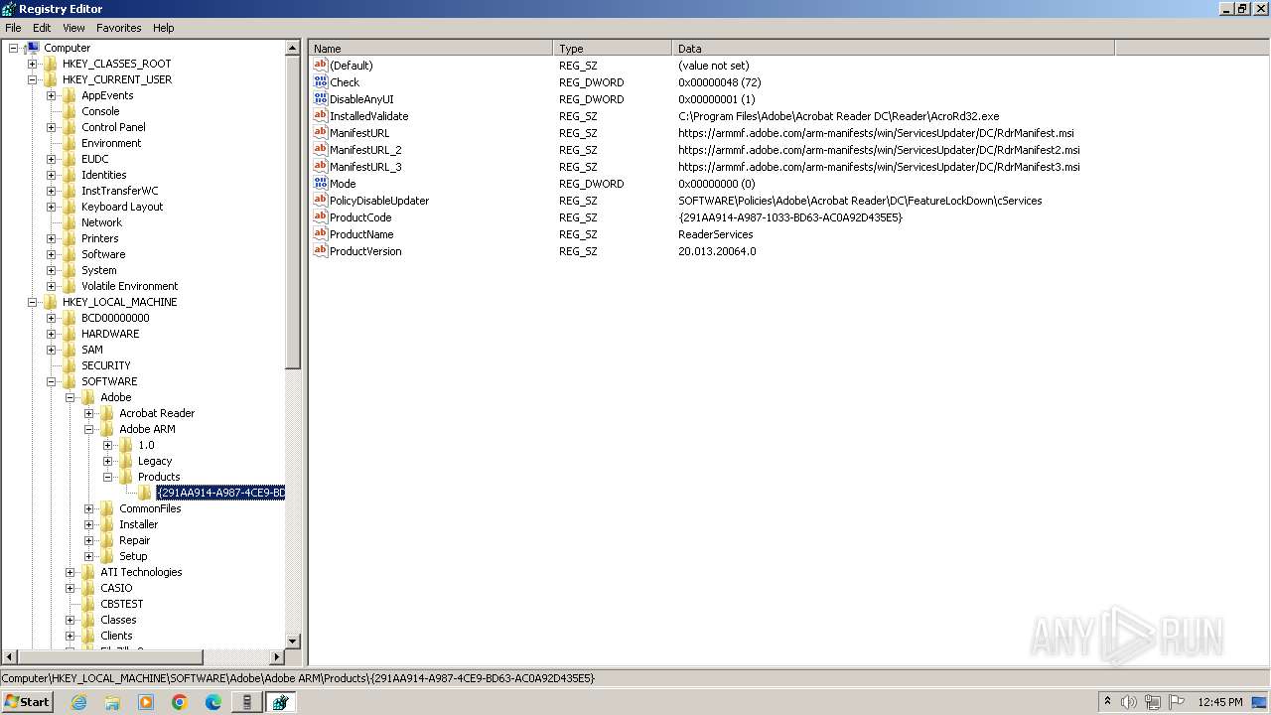Select the PolicyDisableUpdater string icon
Viewport: 1271px width, 715px height.
pyautogui.click(x=320, y=200)
